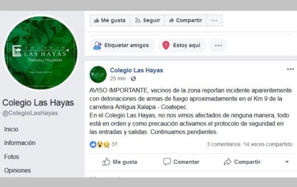Open the Fotos sidebar tab

point(12,157)
